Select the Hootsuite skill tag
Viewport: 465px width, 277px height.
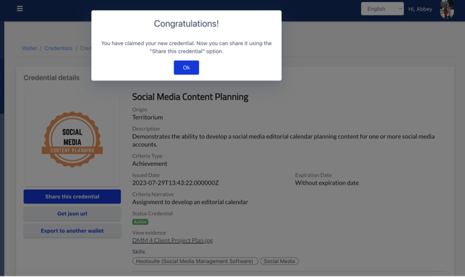point(195,261)
